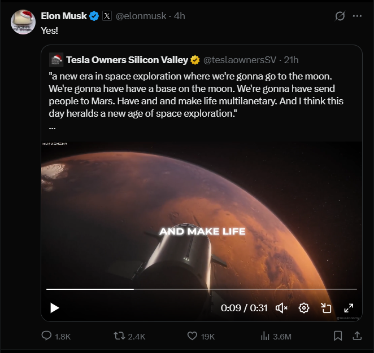This screenshot has height=353, width=374.
Task: Click the Elon Musk display name
Action: pos(64,16)
